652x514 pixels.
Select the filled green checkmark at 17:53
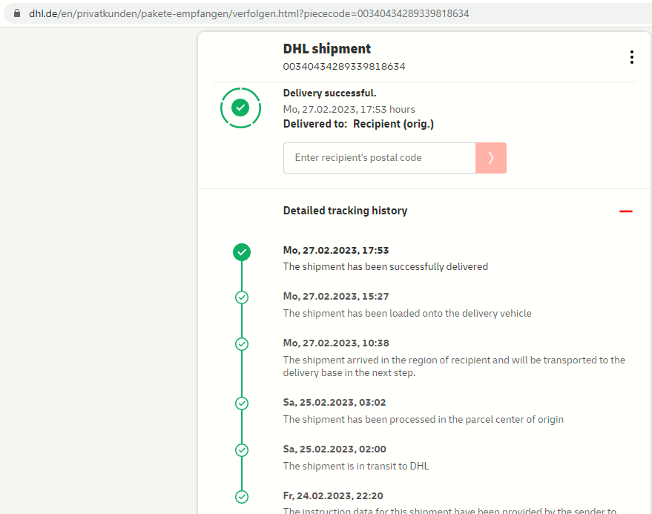point(241,252)
